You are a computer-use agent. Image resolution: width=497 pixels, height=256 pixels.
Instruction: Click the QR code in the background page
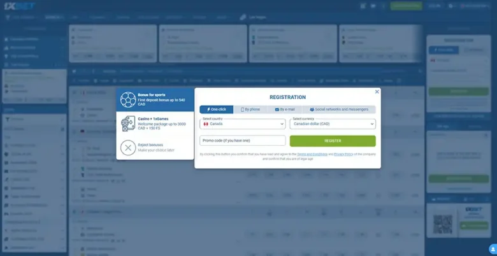[443, 224]
